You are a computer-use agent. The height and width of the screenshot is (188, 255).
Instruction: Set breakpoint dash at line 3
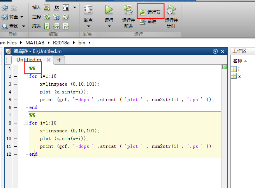point(16,84)
